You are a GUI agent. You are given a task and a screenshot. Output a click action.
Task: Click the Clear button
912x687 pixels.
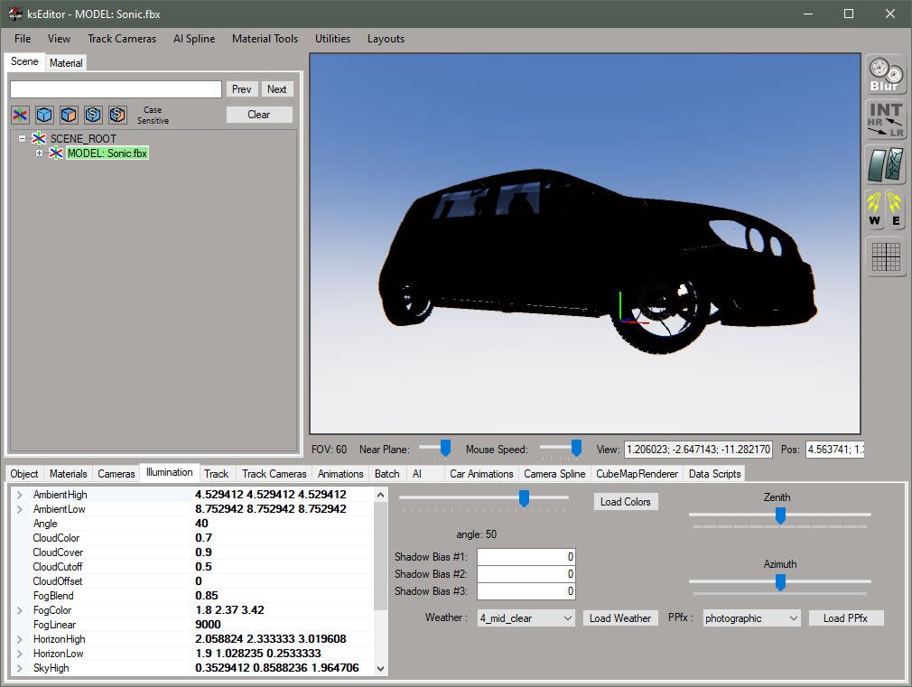pos(259,115)
